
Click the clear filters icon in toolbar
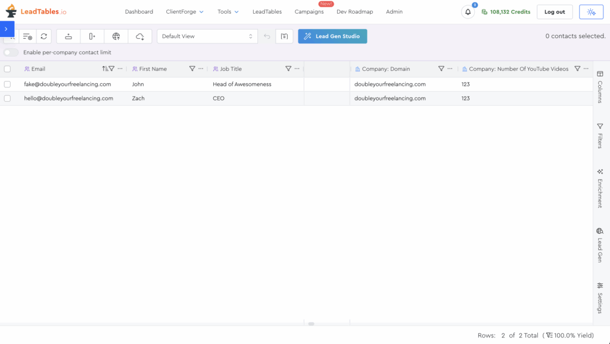tap(27, 36)
